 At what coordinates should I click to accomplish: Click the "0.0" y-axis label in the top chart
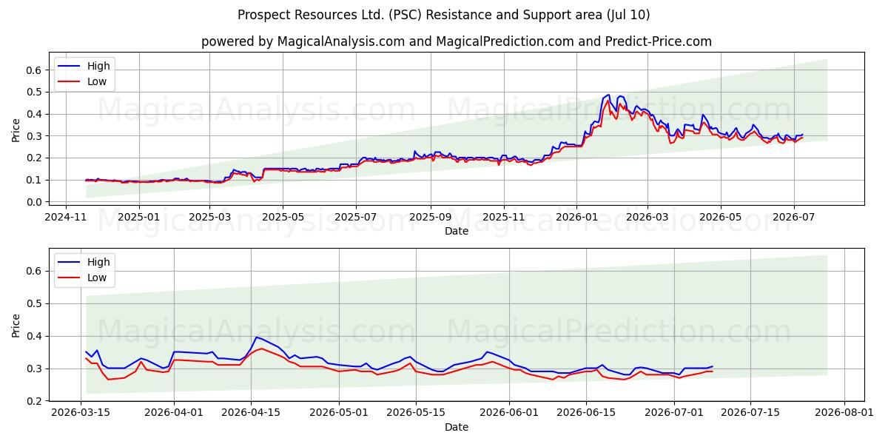36,202
